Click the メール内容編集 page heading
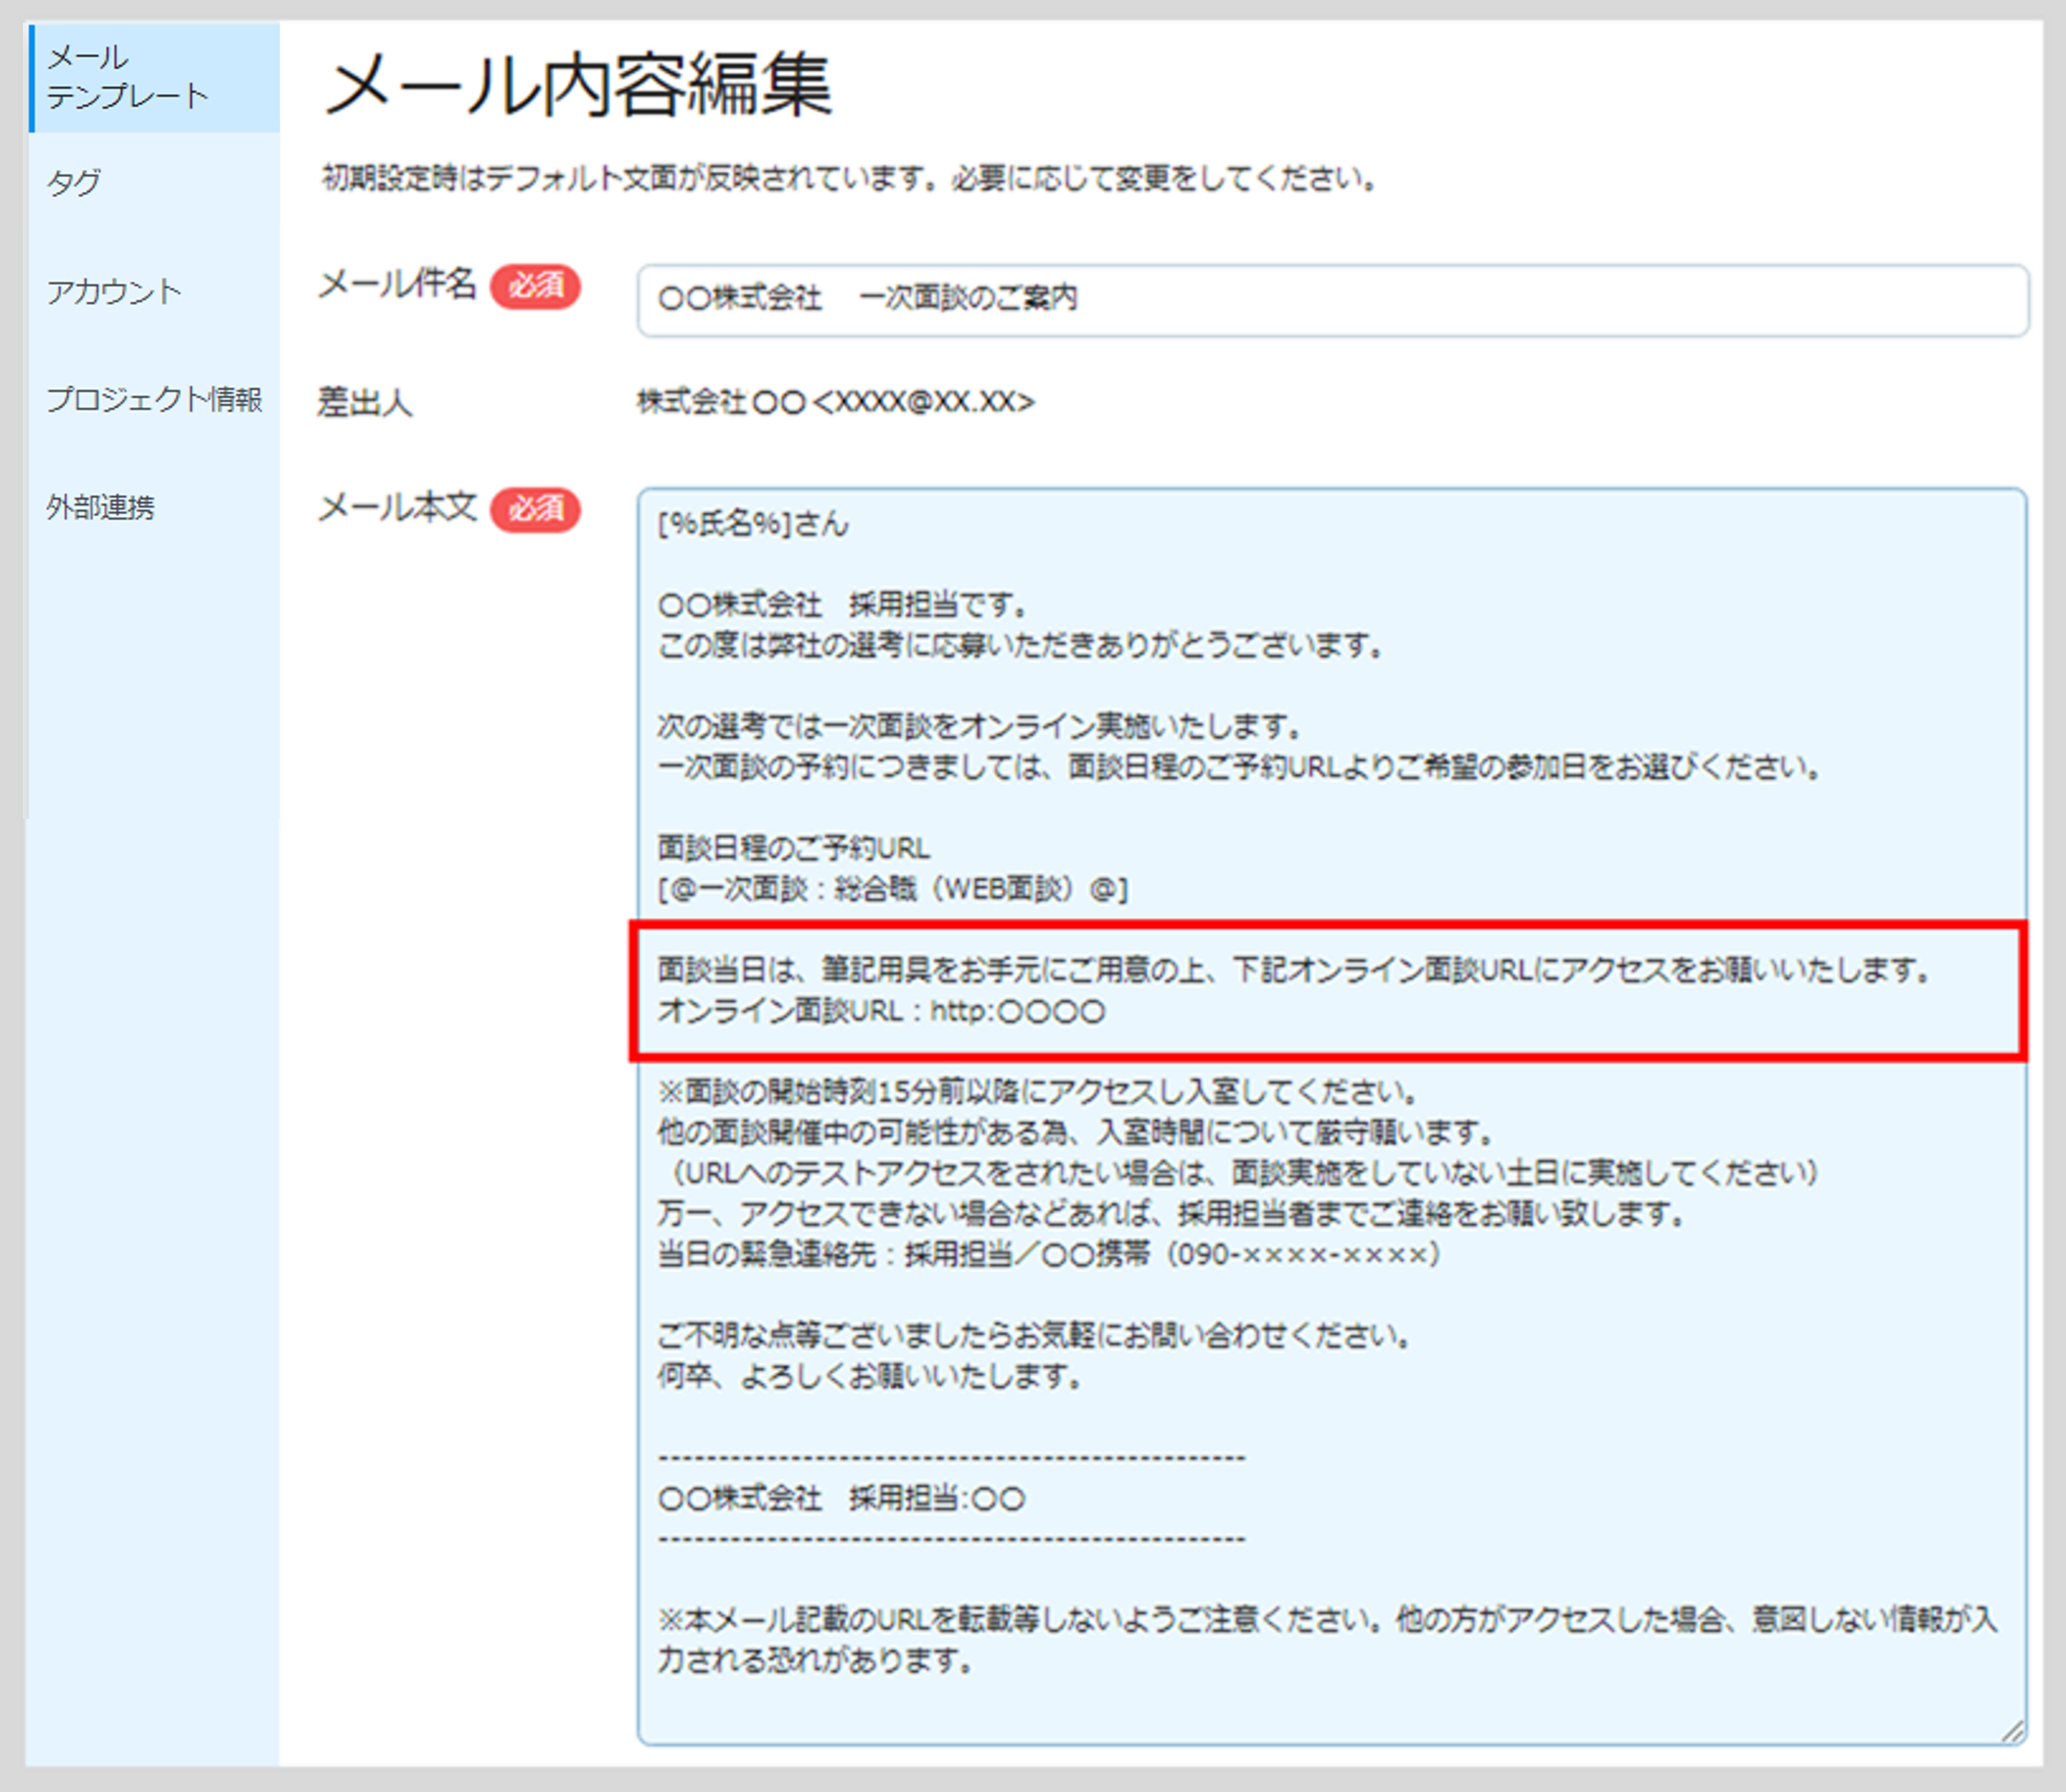The image size is (2066, 1792). (x=578, y=86)
